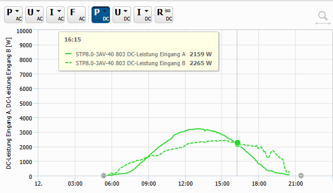Image resolution: width=333 pixels, height=193 pixels.
Task: Click the DC-Leistung y-axis title
Action: pos(8,104)
